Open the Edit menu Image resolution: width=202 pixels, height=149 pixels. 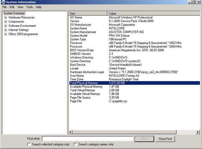coord(12,7)
